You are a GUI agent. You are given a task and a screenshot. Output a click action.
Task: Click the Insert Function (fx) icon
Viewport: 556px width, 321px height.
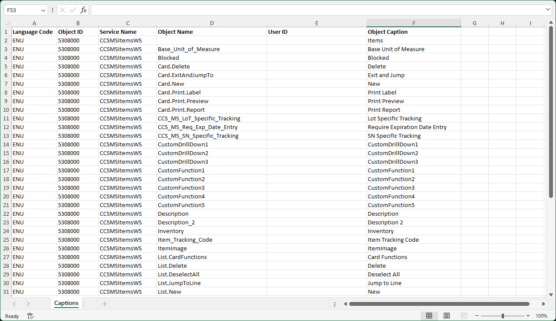83,10
